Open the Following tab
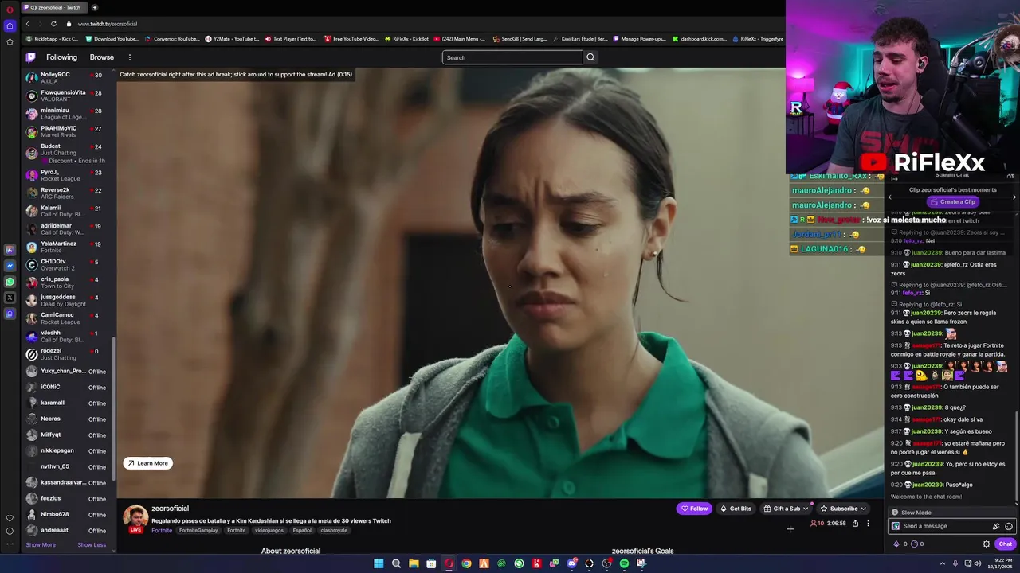The height and width of the screenshot is (573, 1020). tap(61, 57)
